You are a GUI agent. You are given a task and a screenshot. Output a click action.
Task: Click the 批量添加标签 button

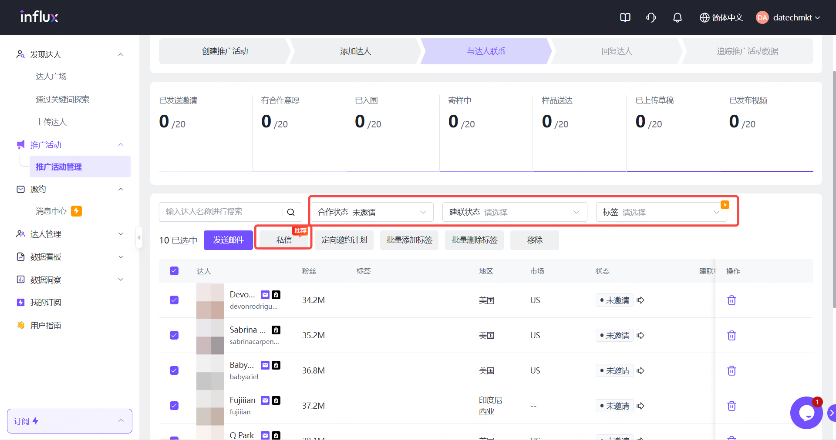pyautogui.click(x=409, y=240)
